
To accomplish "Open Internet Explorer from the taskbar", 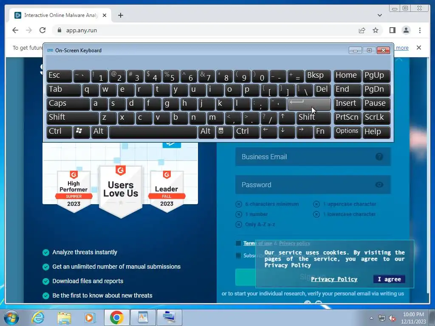I will 38,318.
